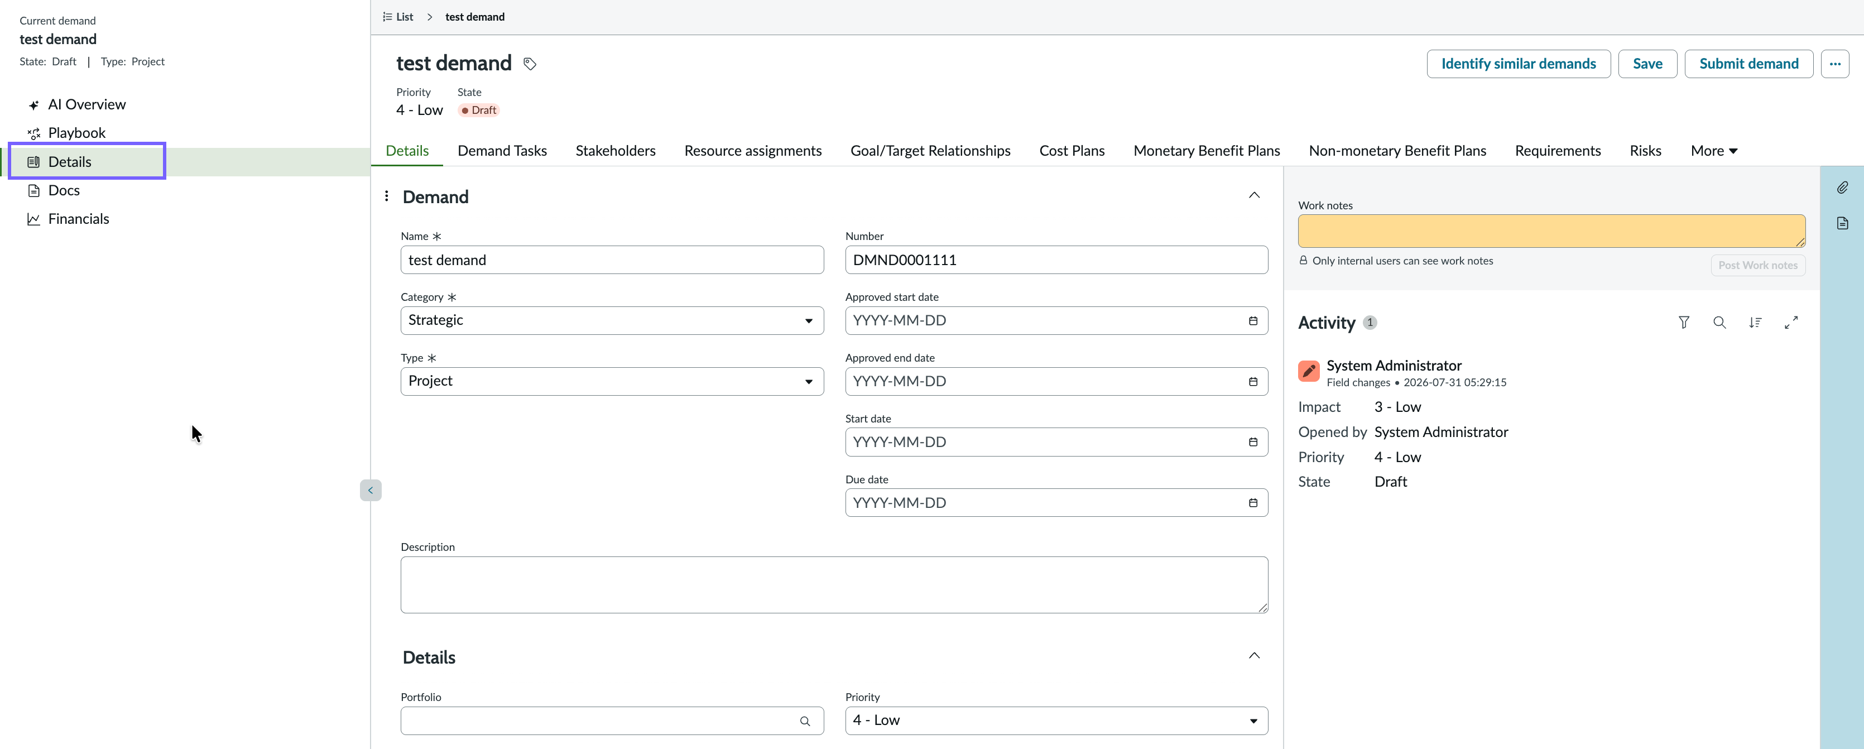Open the Docs sidebar item
This screenshot has height=749, width=1864.
[x=64, y=190]
